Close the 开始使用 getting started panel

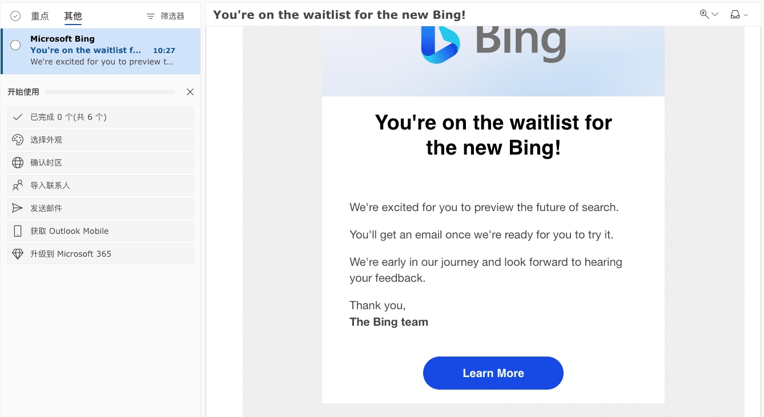point(190,92)
